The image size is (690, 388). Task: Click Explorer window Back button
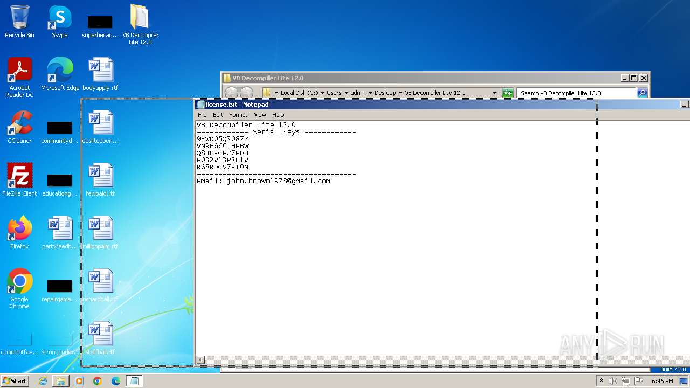click(231, 93)
